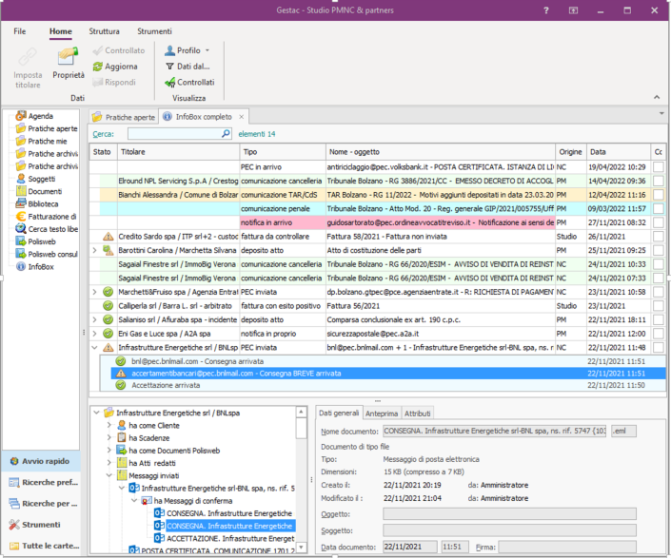Open the Profilo user icon

(x=169, y=50)
